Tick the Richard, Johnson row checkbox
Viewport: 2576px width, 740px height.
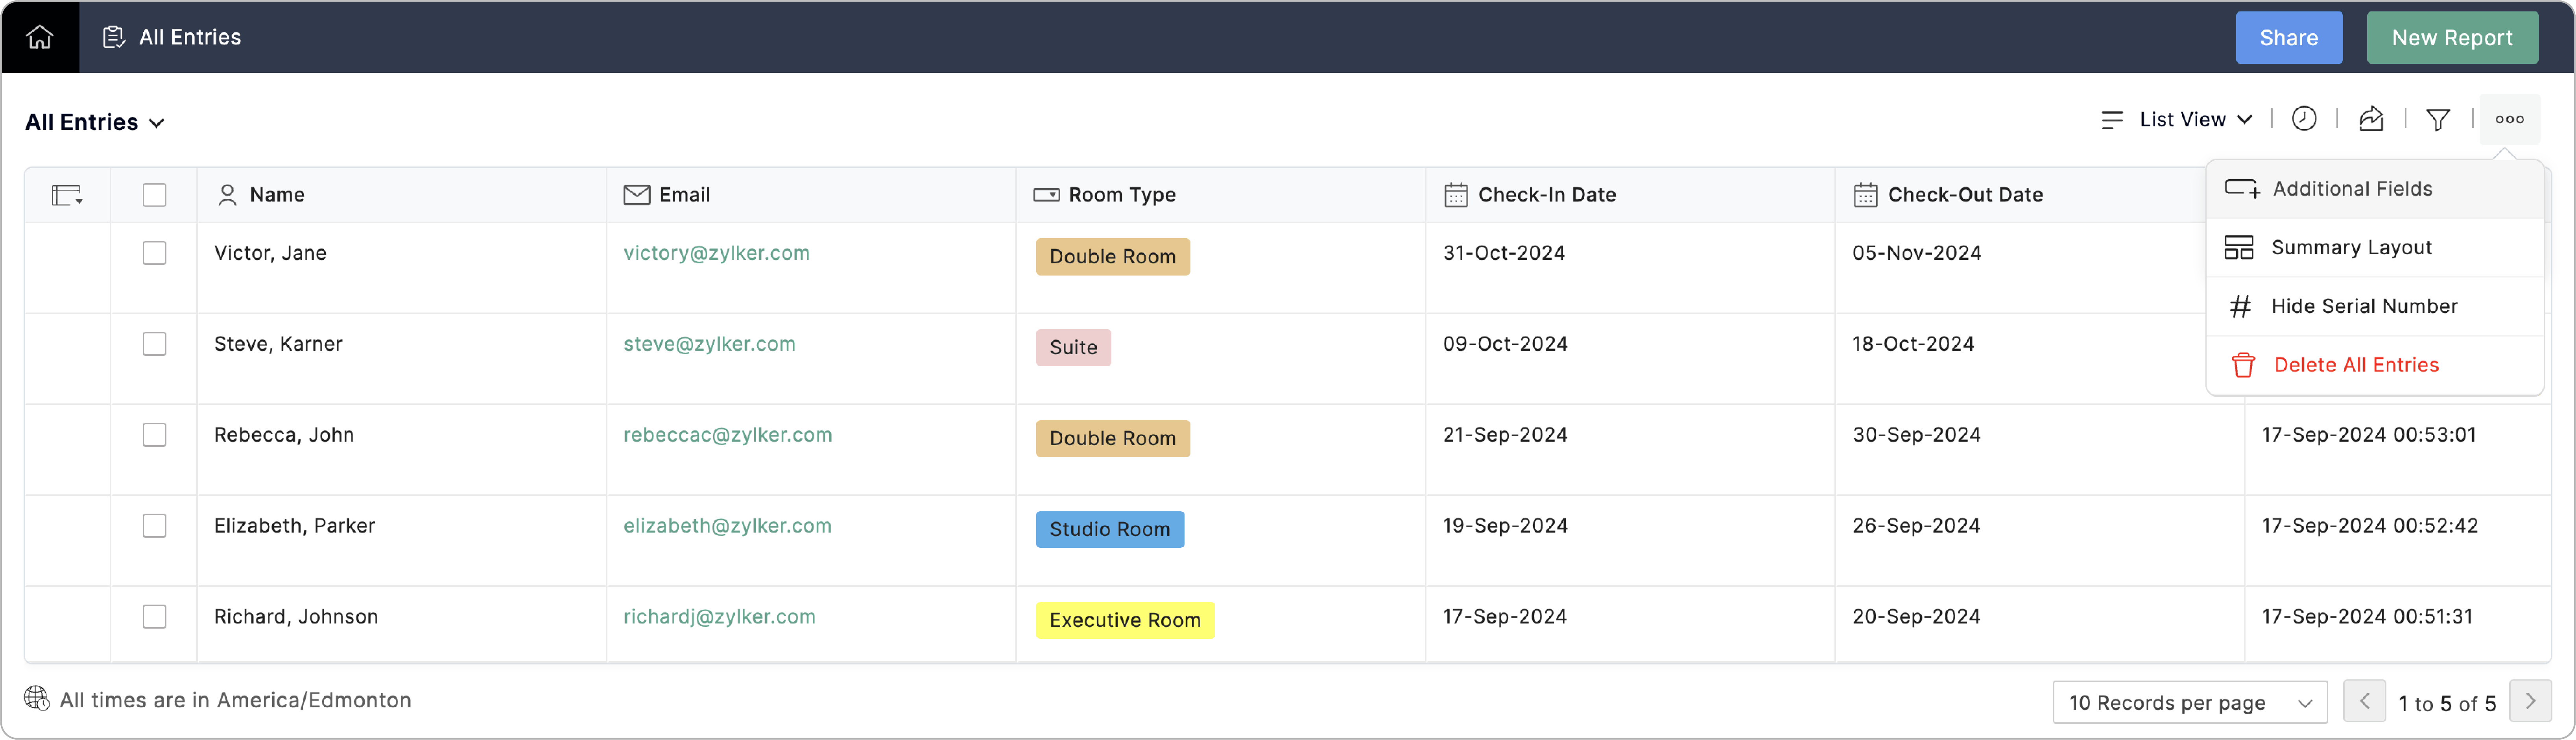point(154,617)
